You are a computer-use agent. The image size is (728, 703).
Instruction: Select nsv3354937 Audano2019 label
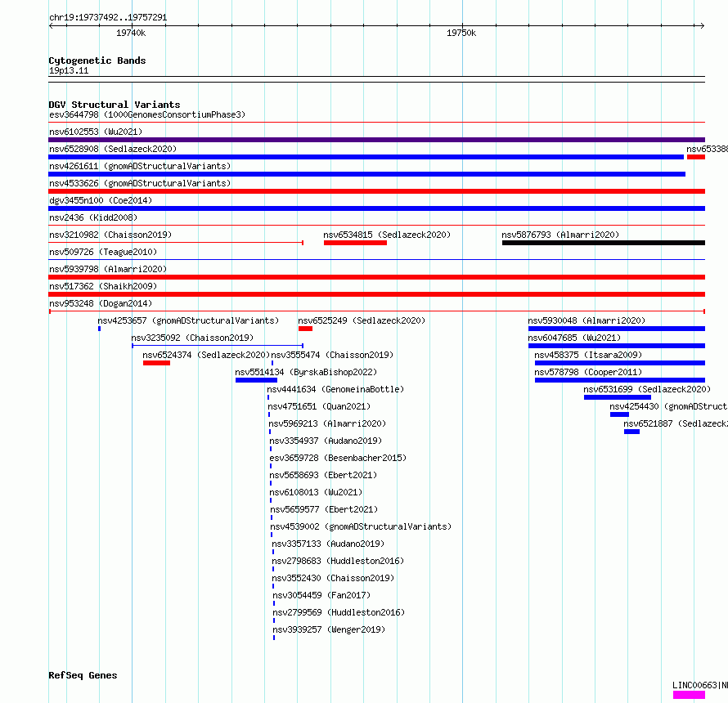pyautogui.click(x=326, y=441)
